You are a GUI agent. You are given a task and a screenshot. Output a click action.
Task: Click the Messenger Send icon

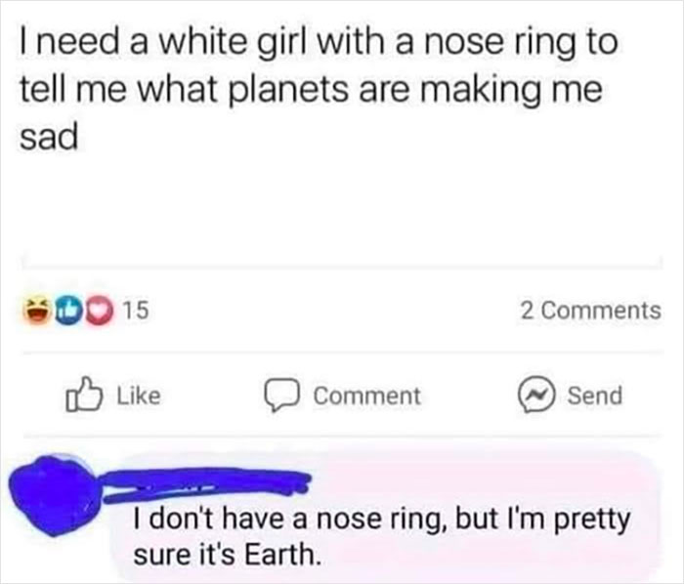tap(536, 394)
